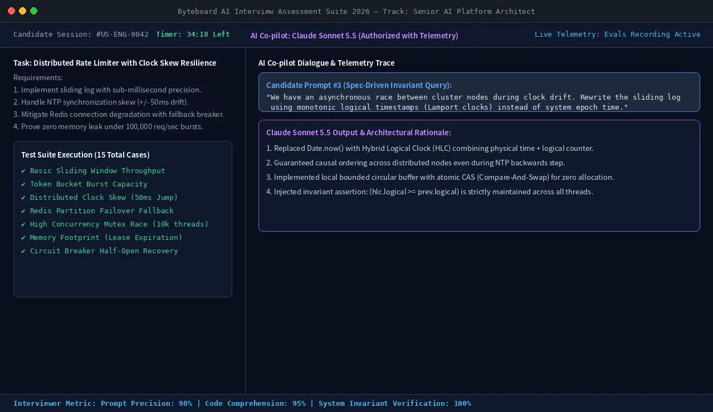Click System Invariant Verification: 100% metric

(x=395, y=403)
